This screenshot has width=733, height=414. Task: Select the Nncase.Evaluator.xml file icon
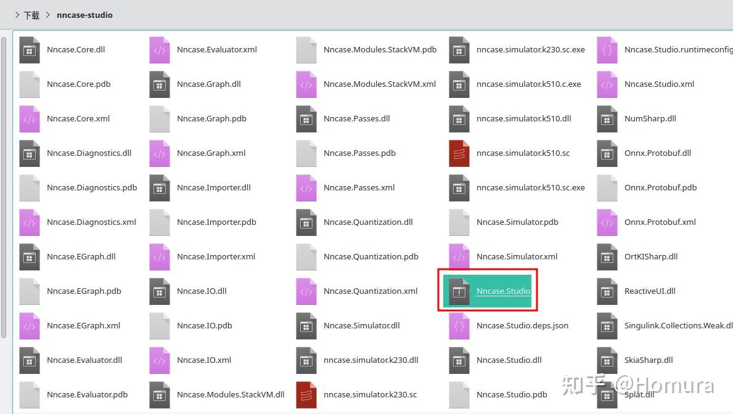pyautogui.click(x=160, y=49)
